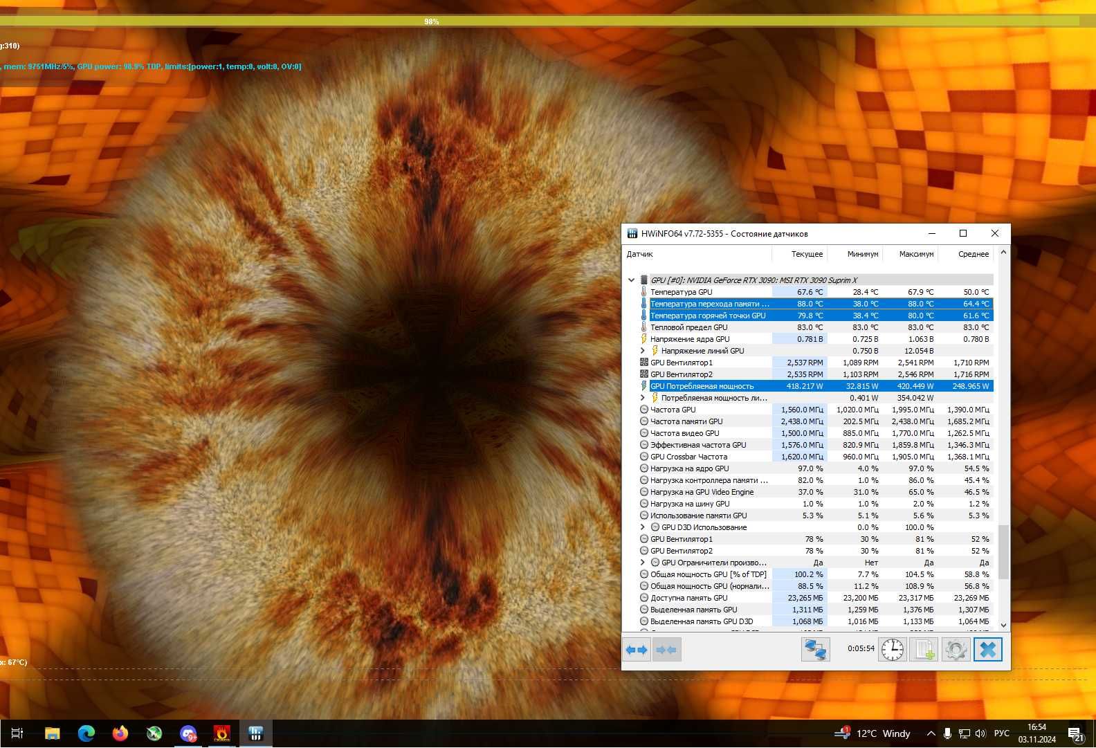
Task: Switch the РУС input language indicator
Action: pos(1001,733)
